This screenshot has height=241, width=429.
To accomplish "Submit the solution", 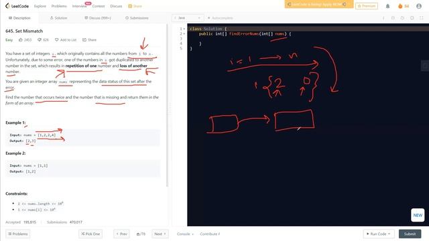I will coord(410,234).
